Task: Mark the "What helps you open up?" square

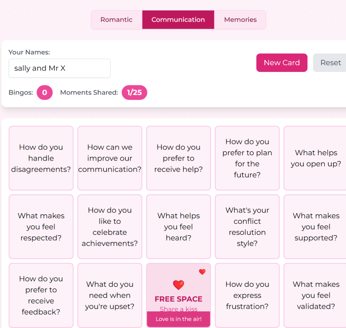Action: [316, 158]
